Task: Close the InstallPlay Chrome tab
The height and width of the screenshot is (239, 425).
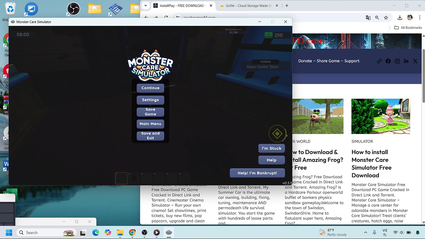Action: click(x=211, y=6)
